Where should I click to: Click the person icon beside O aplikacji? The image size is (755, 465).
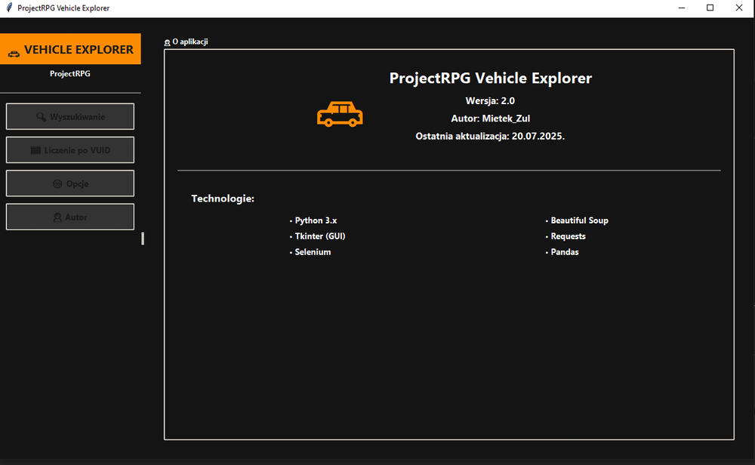click(167, 42)
